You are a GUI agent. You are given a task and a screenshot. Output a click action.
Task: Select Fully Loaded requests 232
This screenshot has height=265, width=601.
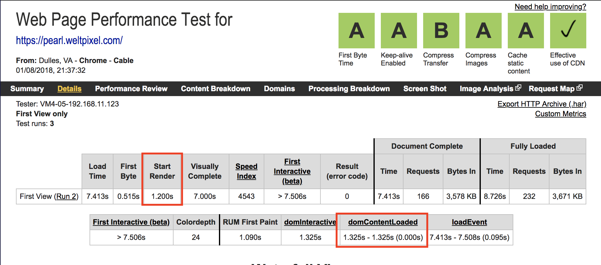(x=529, y=196)
